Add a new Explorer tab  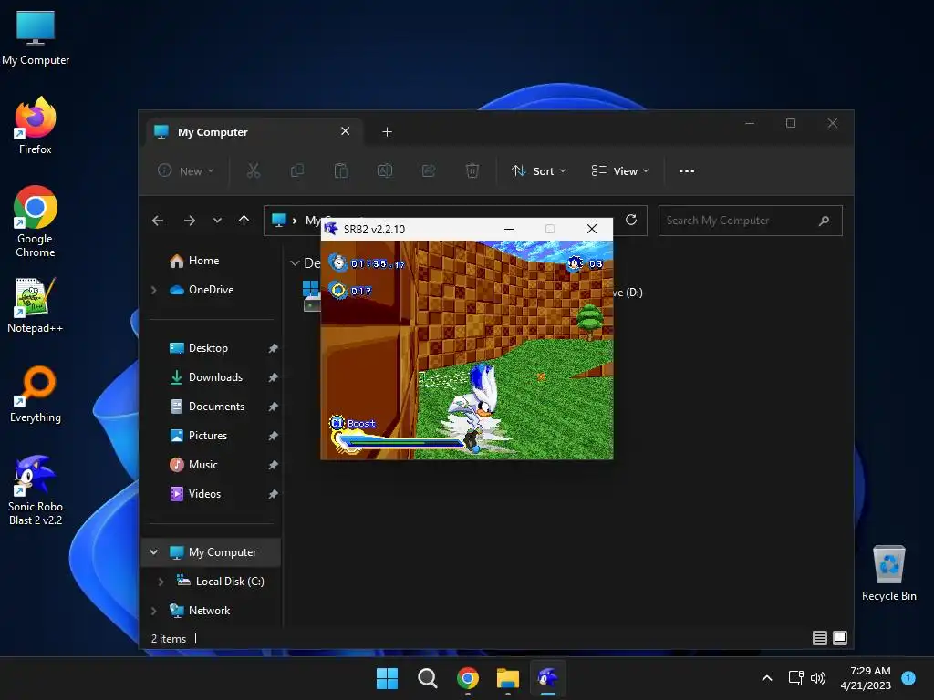coord(387,131)
